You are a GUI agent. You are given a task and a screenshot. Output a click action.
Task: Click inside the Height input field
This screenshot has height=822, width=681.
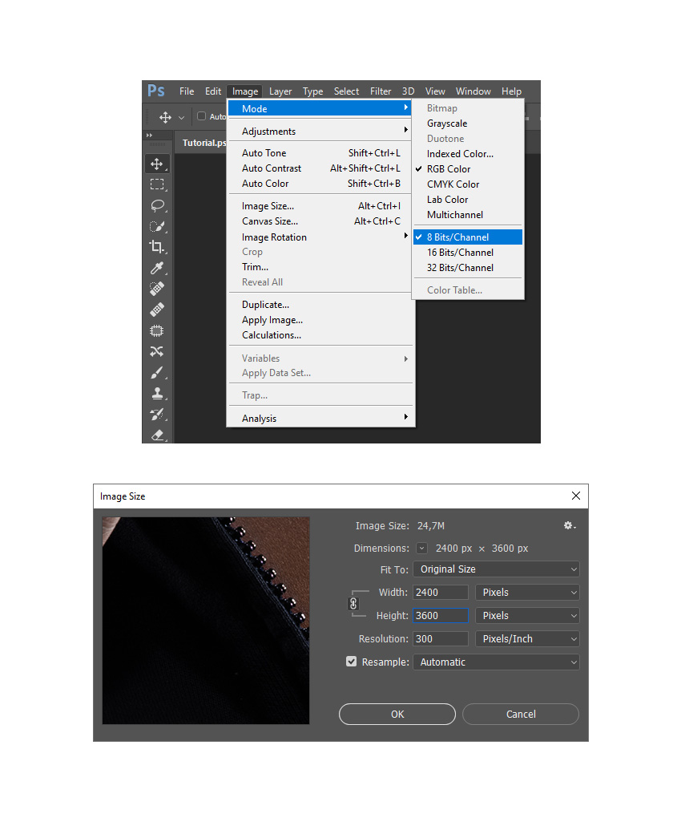[440, 614]
